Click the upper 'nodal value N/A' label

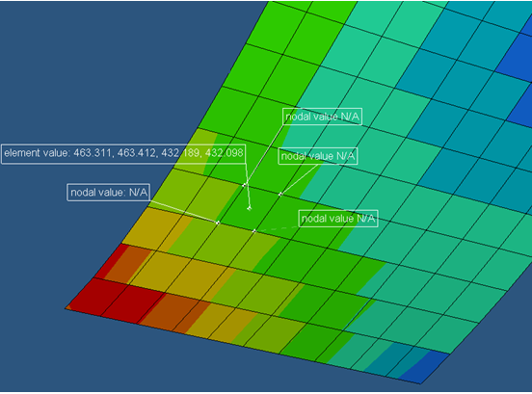pos(322,117)
